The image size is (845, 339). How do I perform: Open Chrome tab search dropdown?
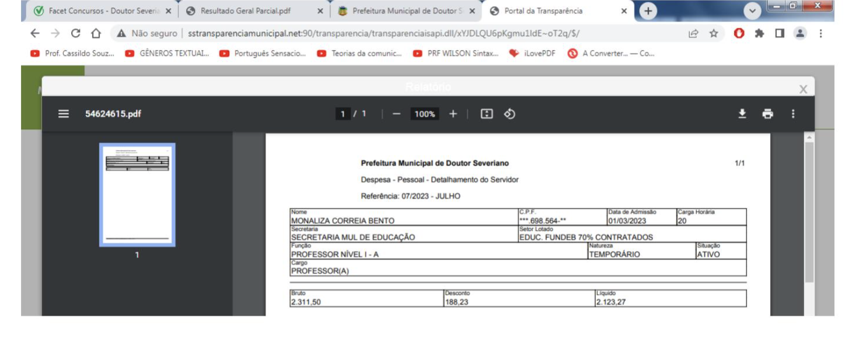pyautogui.click(x=752, y=11)
